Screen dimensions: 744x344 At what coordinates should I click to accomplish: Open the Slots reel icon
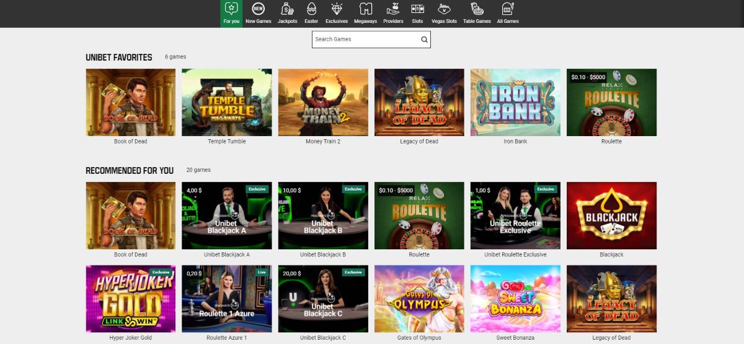[417, 9]
